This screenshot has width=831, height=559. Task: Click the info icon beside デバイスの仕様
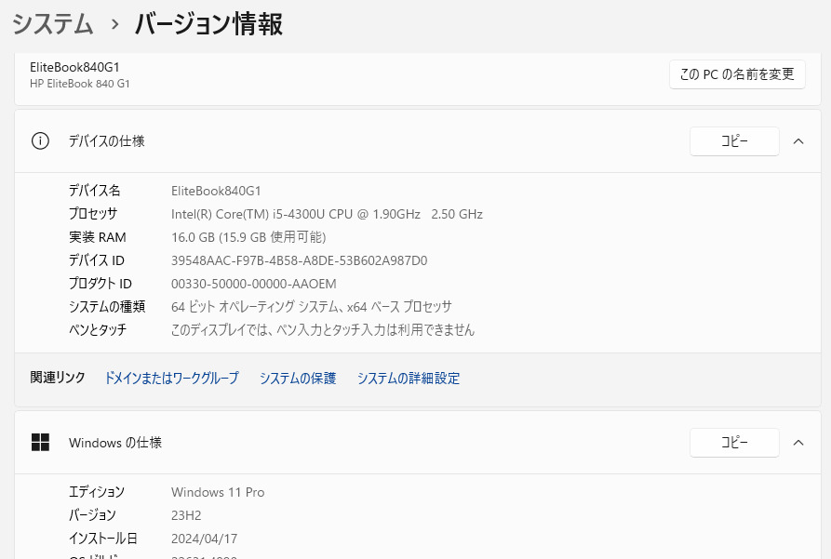click(x=40, y=141)
